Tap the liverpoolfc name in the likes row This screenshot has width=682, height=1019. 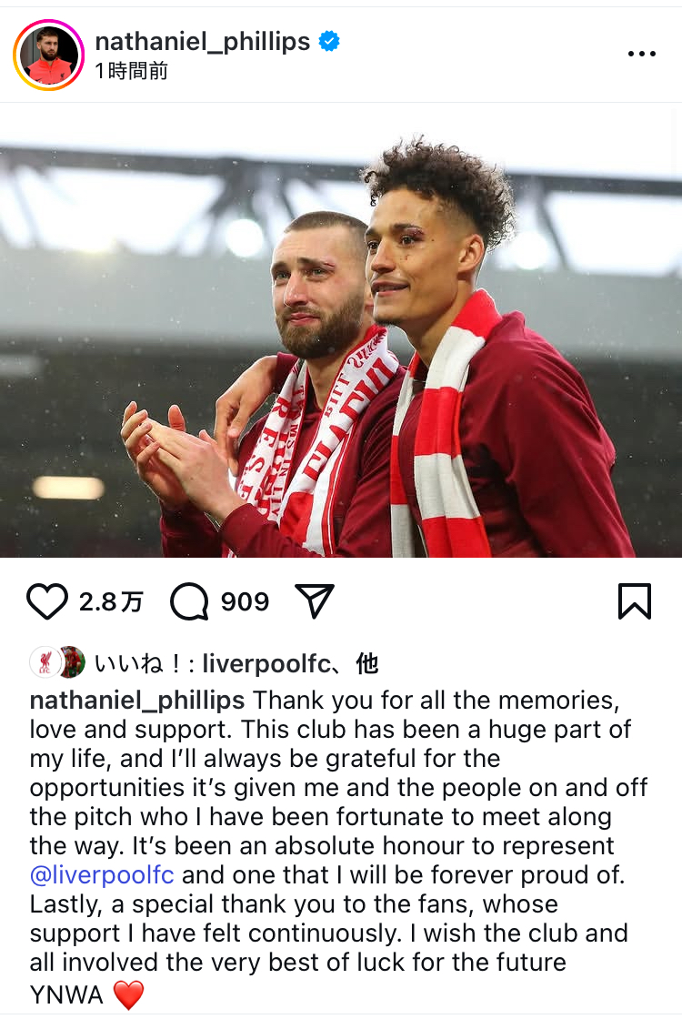tap(266, 663)
